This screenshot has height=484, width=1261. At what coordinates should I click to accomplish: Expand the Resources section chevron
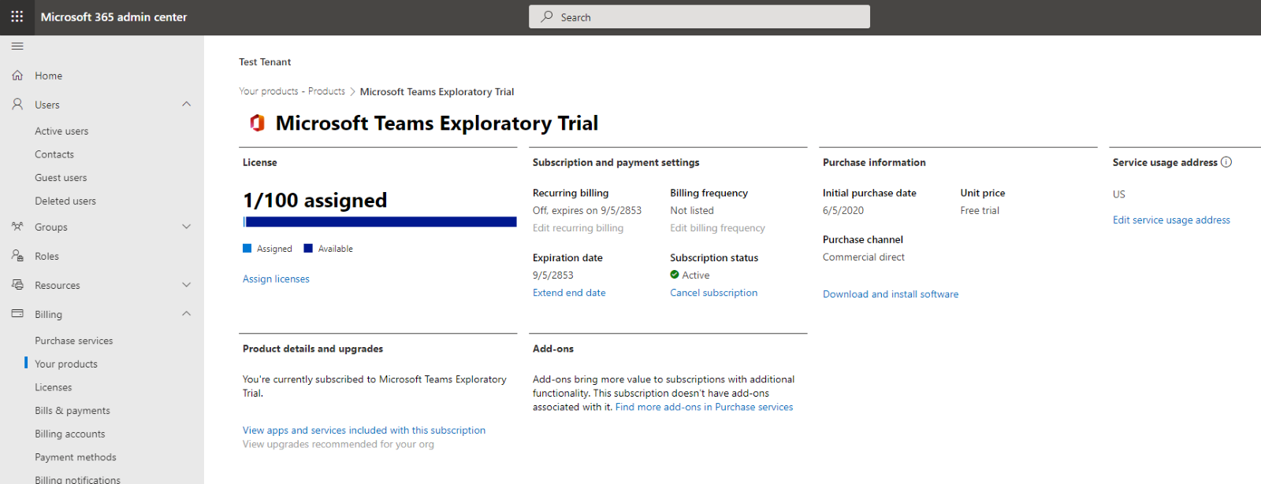coord(187,285)
